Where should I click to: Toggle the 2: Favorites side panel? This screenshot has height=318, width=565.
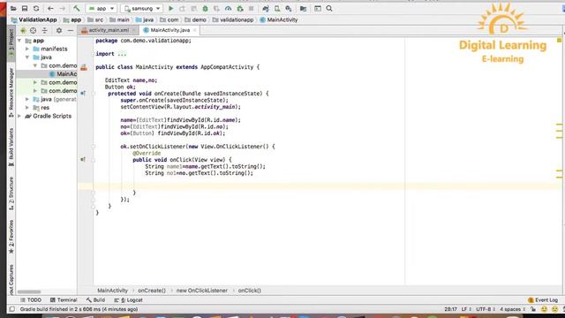point(11,236)
